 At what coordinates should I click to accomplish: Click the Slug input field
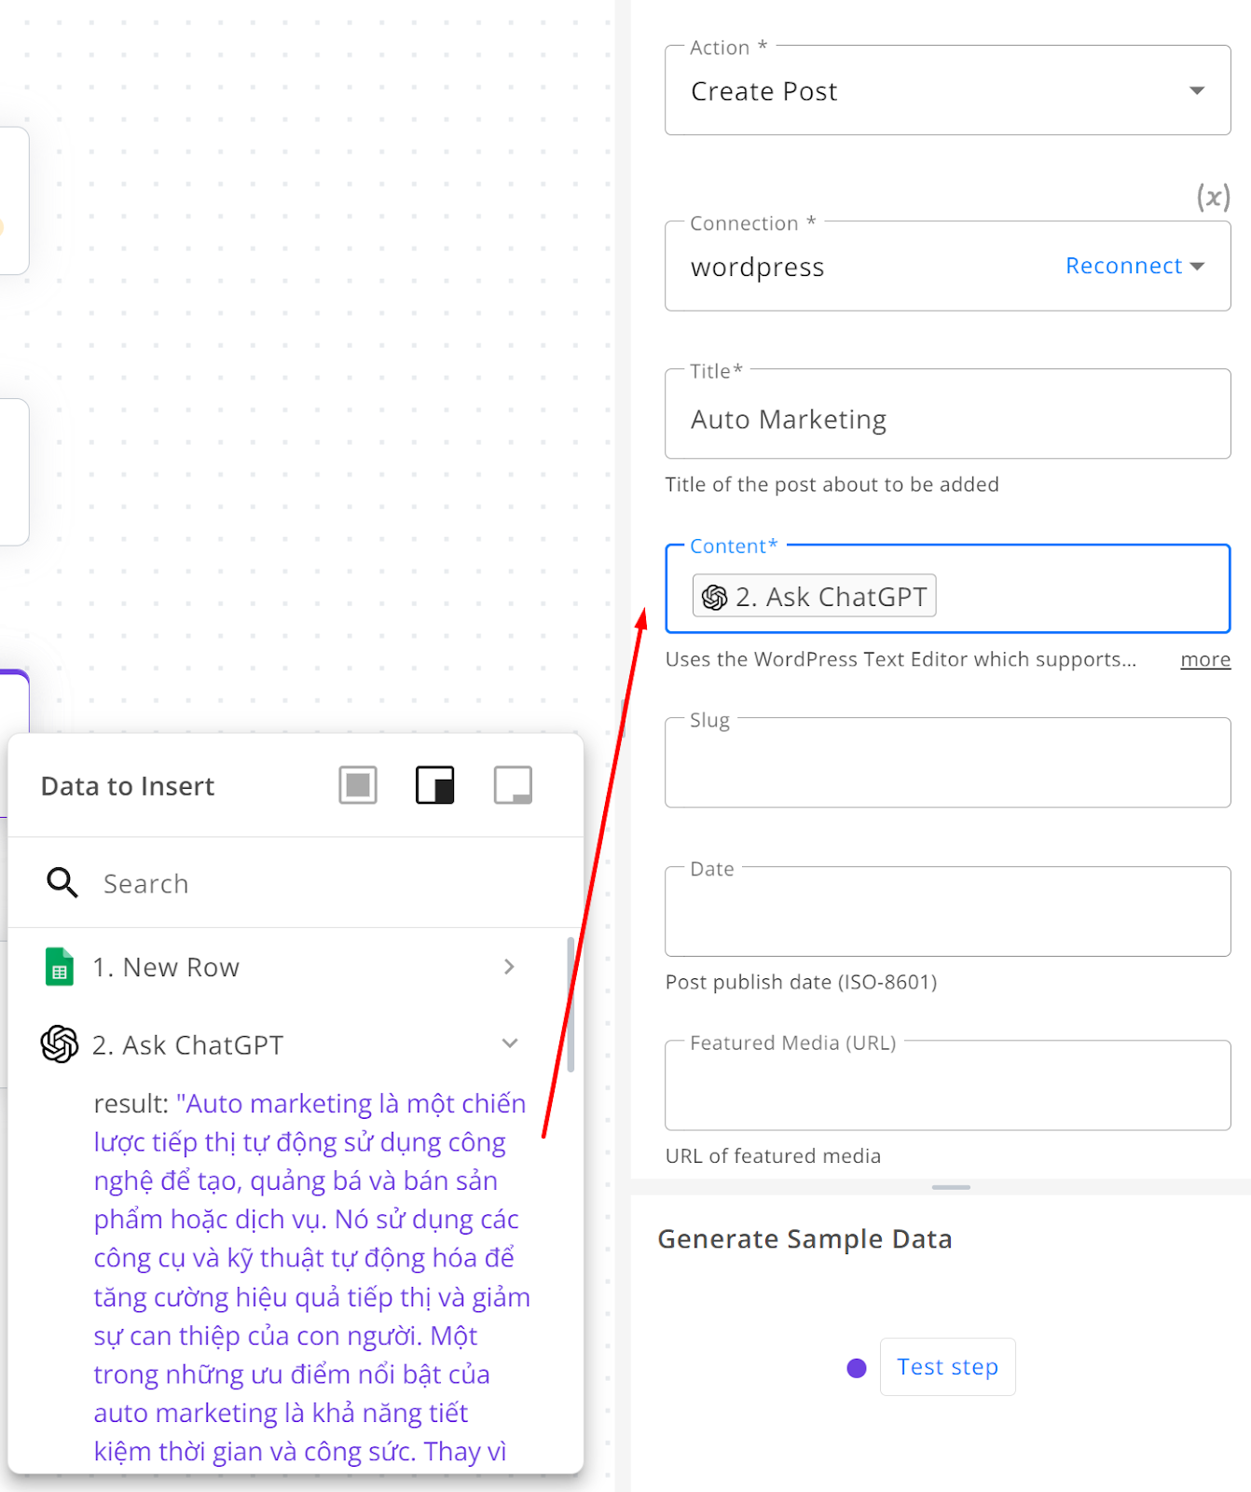click(x=947, y=763)
